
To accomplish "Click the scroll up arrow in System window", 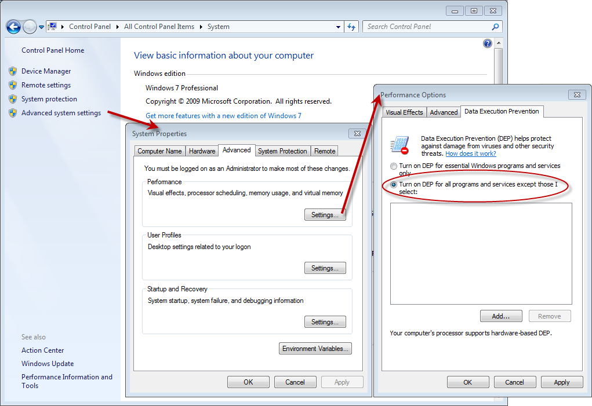I will coord(499,43).
